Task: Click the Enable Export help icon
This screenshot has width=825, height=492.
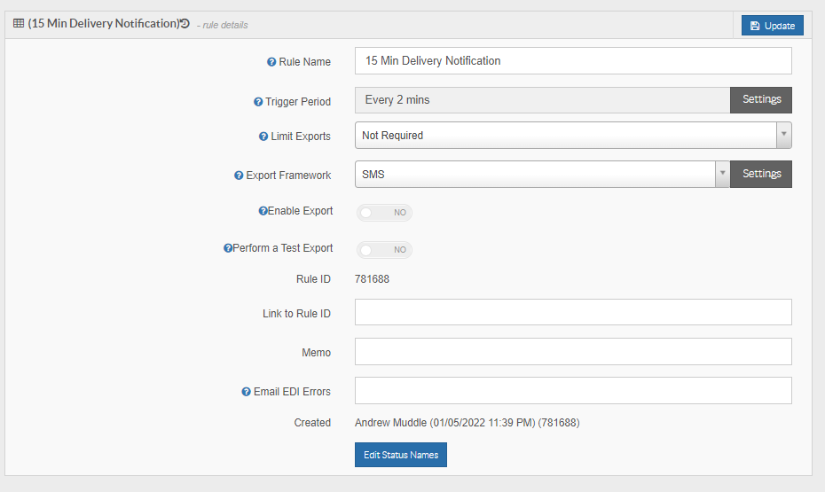Action: [263, 211]
